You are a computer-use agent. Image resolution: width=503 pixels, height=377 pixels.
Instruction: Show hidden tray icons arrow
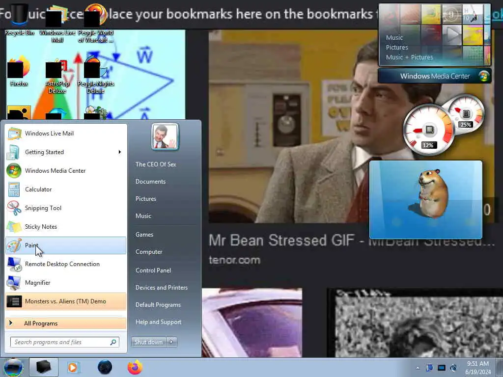pyautogui.click(x=418, y=368)
